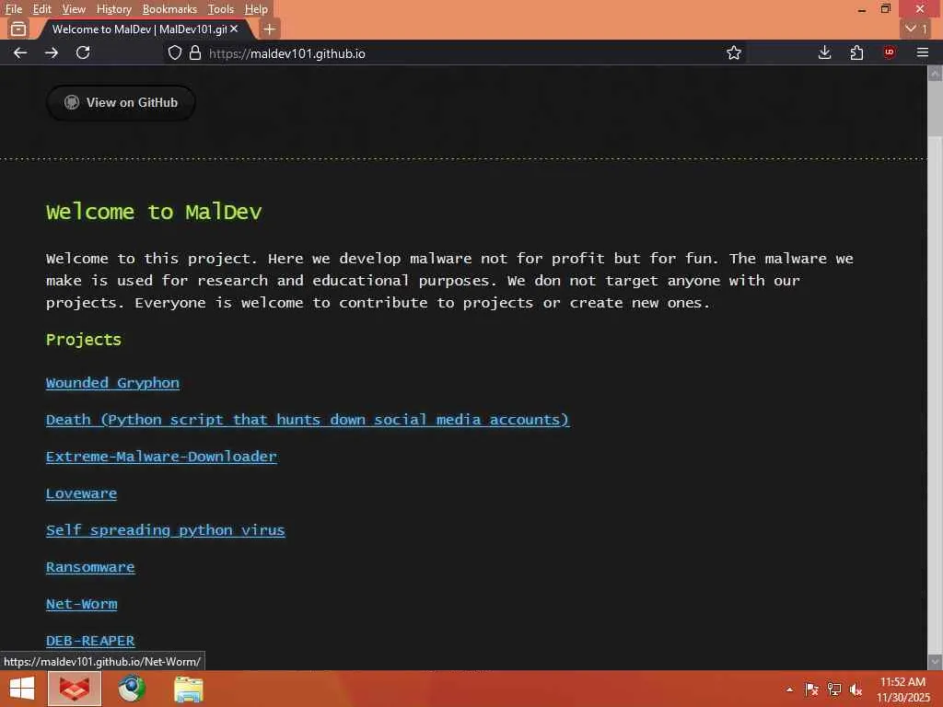
Task: Open the Ransomware link
Action: click(90, 567)
